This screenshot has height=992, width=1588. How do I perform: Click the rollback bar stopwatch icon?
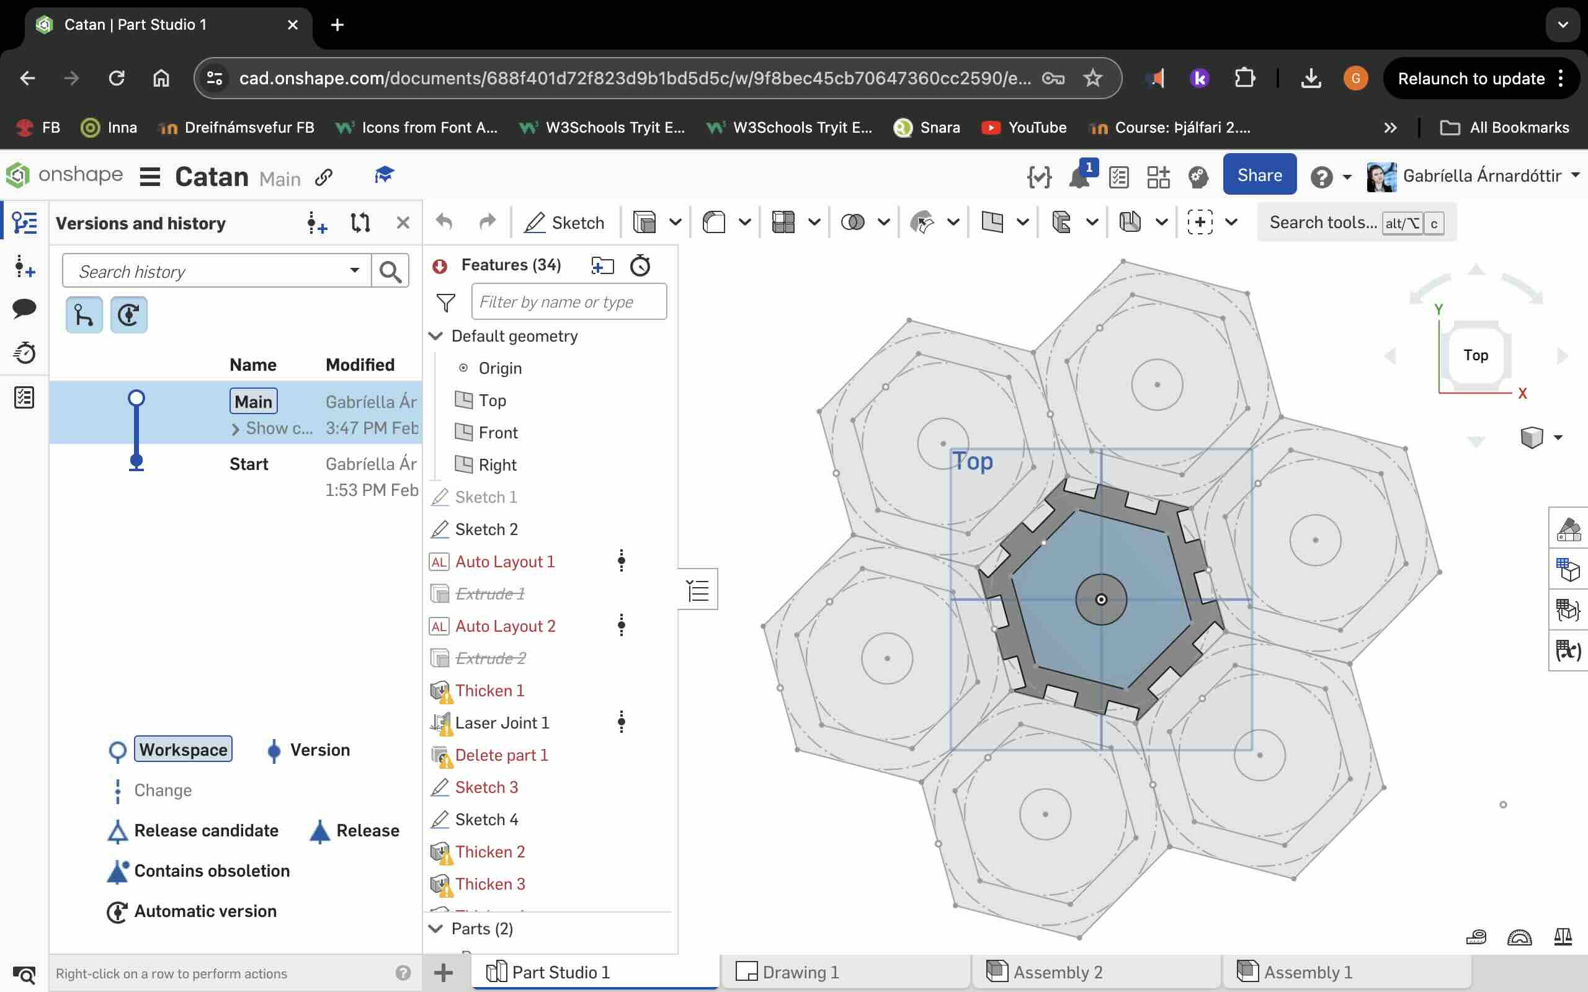[640, 265]
